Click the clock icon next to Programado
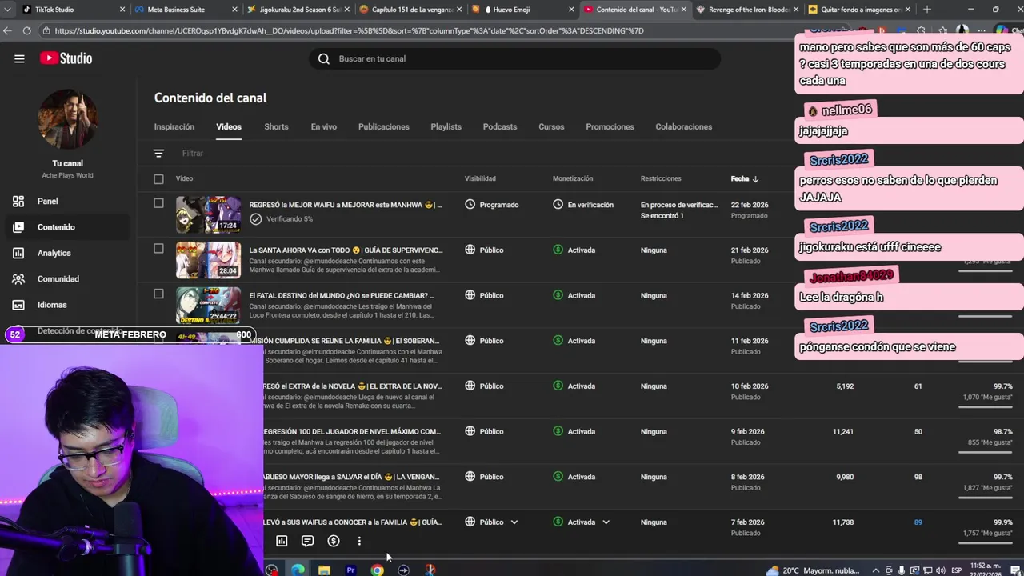The image size is (1024, 576). [470, 205]
